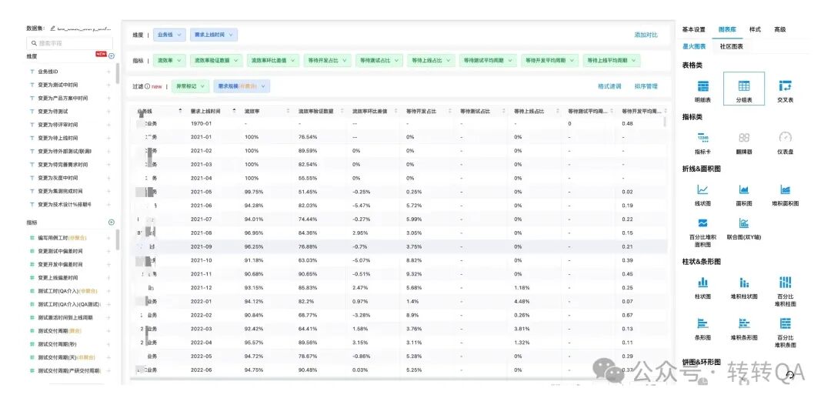Open the 需求上线时间 dimension dropdown
The height and width of the screenshot is (405, 831).
pyautogui.click(x=214, y=35)
